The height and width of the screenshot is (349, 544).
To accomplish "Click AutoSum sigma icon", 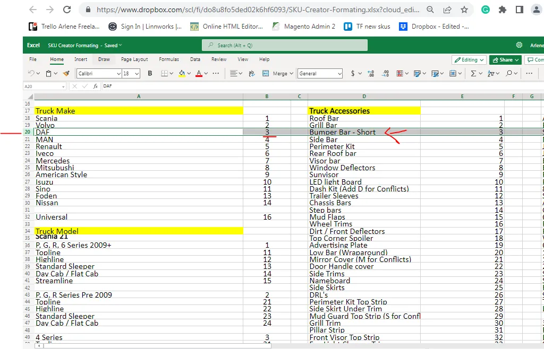I will pos(473,73).
